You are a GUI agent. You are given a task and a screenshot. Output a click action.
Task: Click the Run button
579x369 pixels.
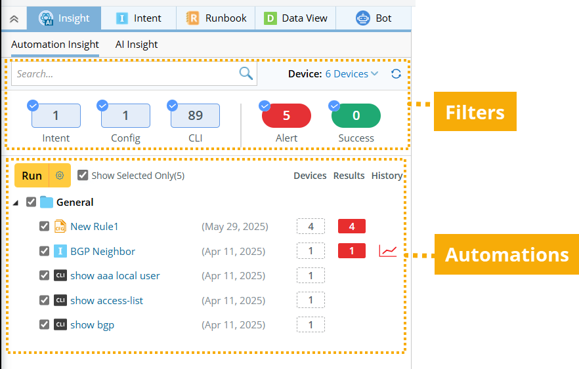click(x=32, y=176)
